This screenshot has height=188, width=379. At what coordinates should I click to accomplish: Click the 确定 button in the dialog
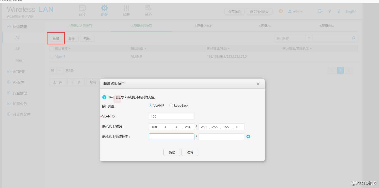[172, 152]
